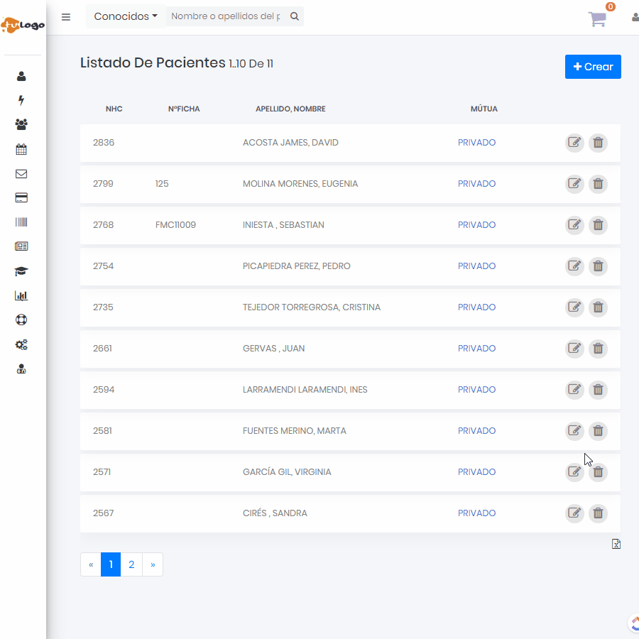Go to page 2 of patients
The image size is (639, 639).
tap(131, 565)
